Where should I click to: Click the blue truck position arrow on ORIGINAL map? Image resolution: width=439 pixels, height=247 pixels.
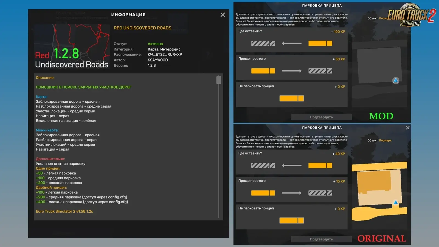click(x=396, y=203)
